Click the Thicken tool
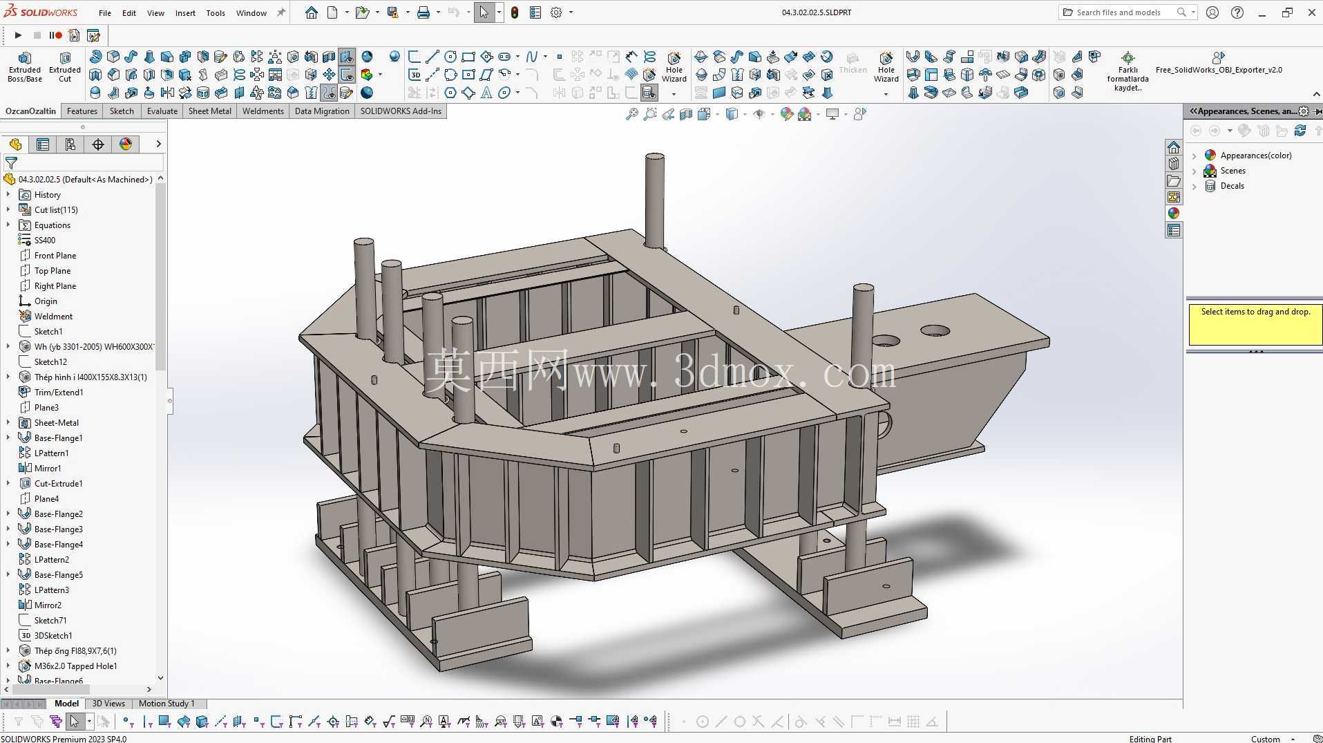The height and width of the screenshot is (743, 1323). tap(853, 63)
